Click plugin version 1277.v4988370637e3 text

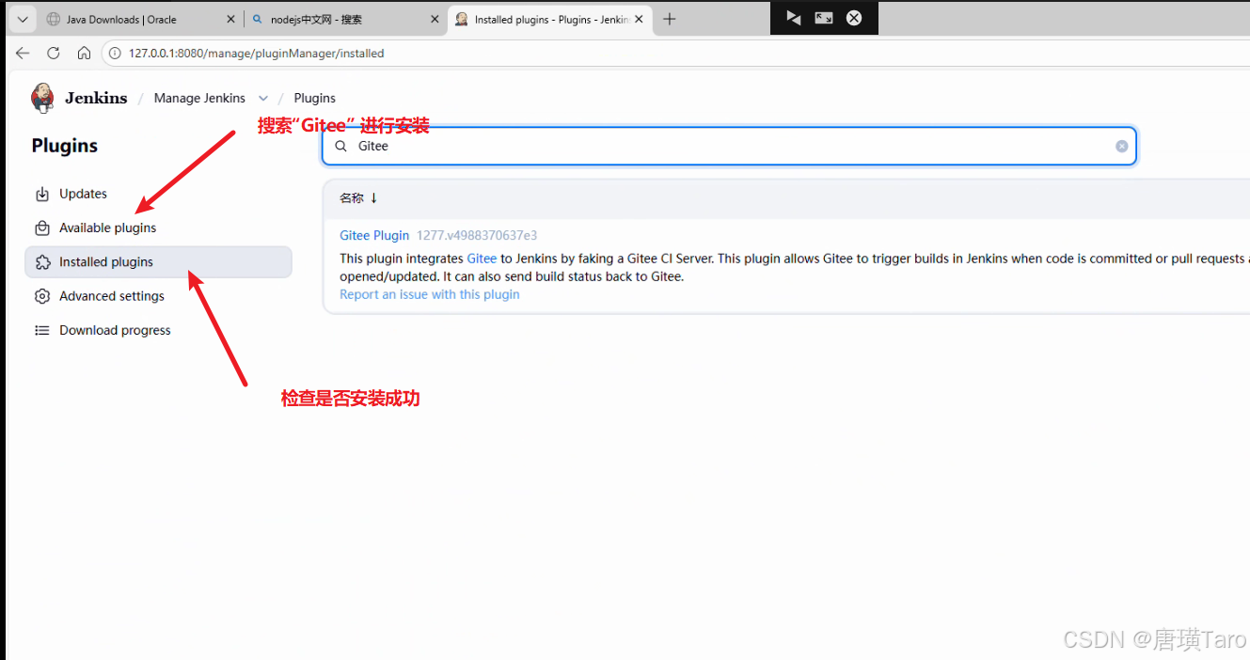[x=477, y=235]
